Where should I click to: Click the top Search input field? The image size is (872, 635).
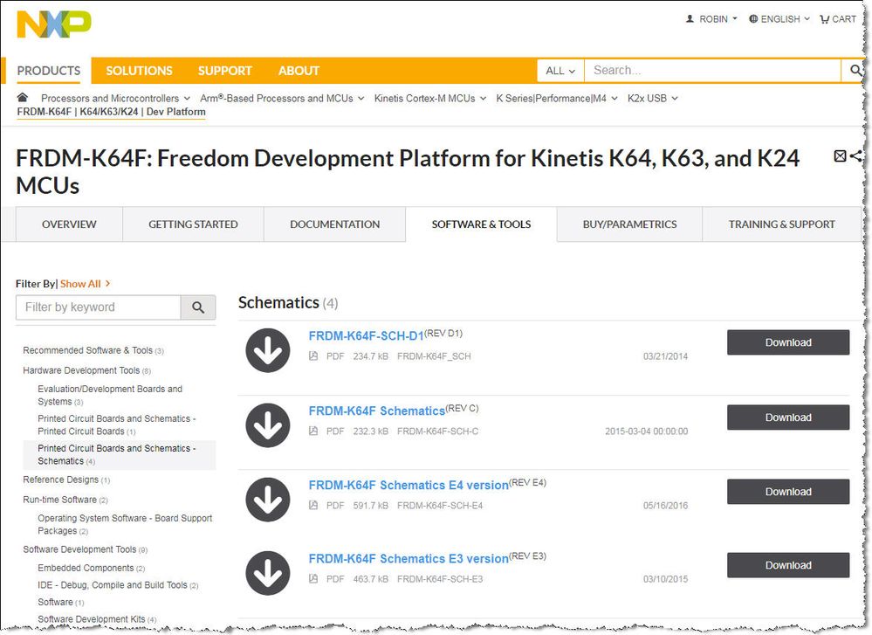(712, 71)
